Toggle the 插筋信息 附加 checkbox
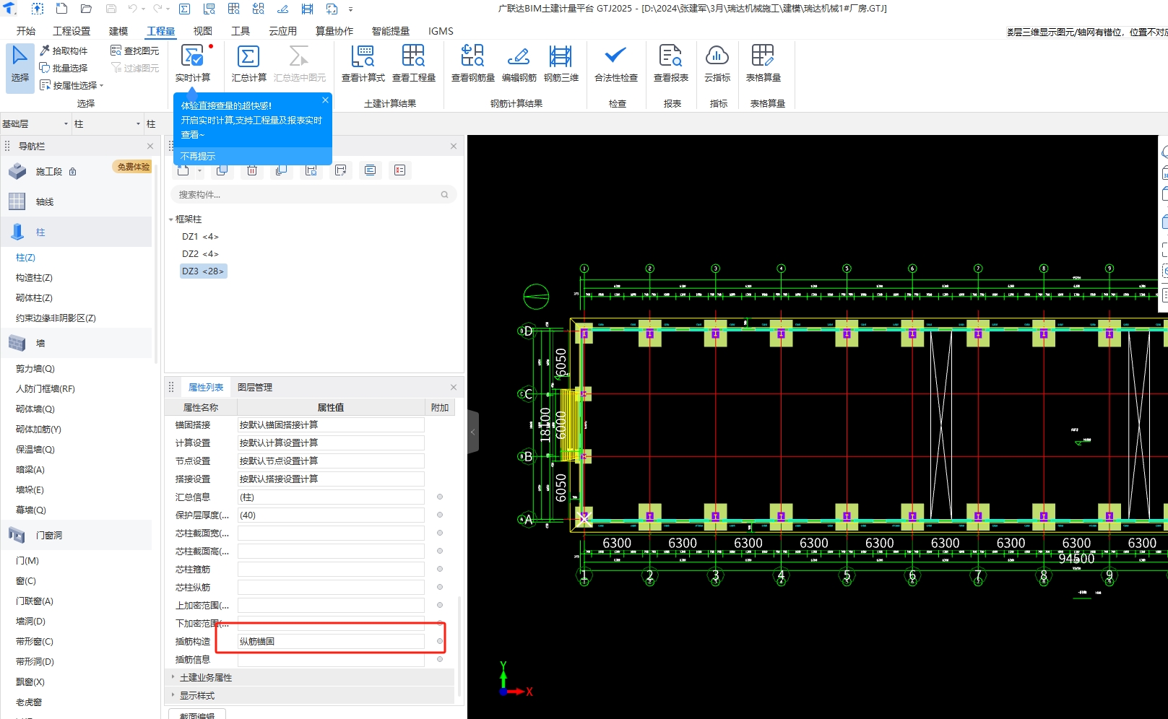Image resolution: width=1168 pixels, height=719 pixels. pyautogui.click(x=440, y=659)
